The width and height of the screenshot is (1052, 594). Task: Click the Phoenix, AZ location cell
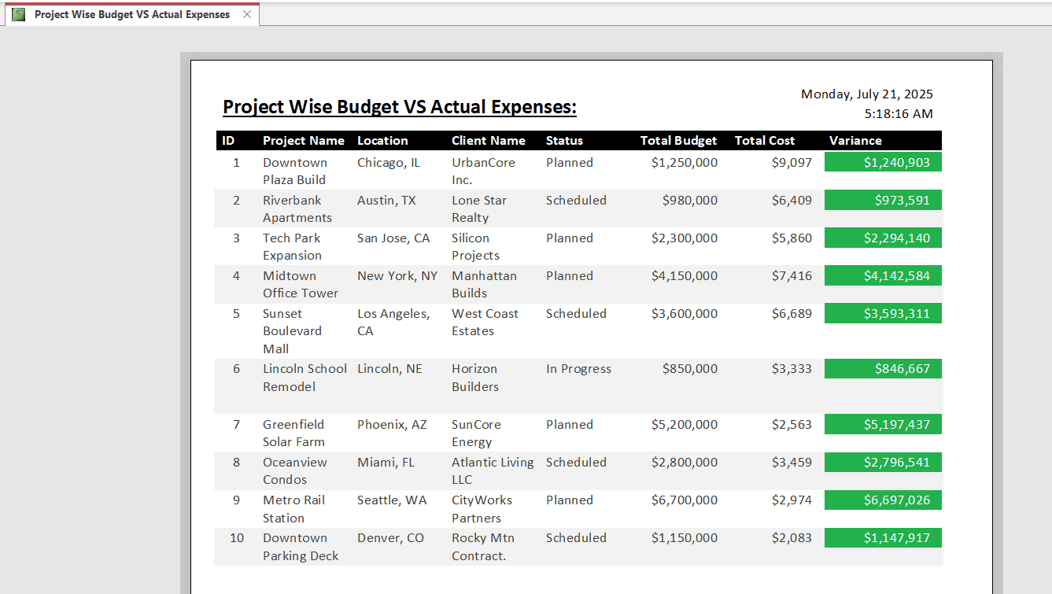[392, 425]
